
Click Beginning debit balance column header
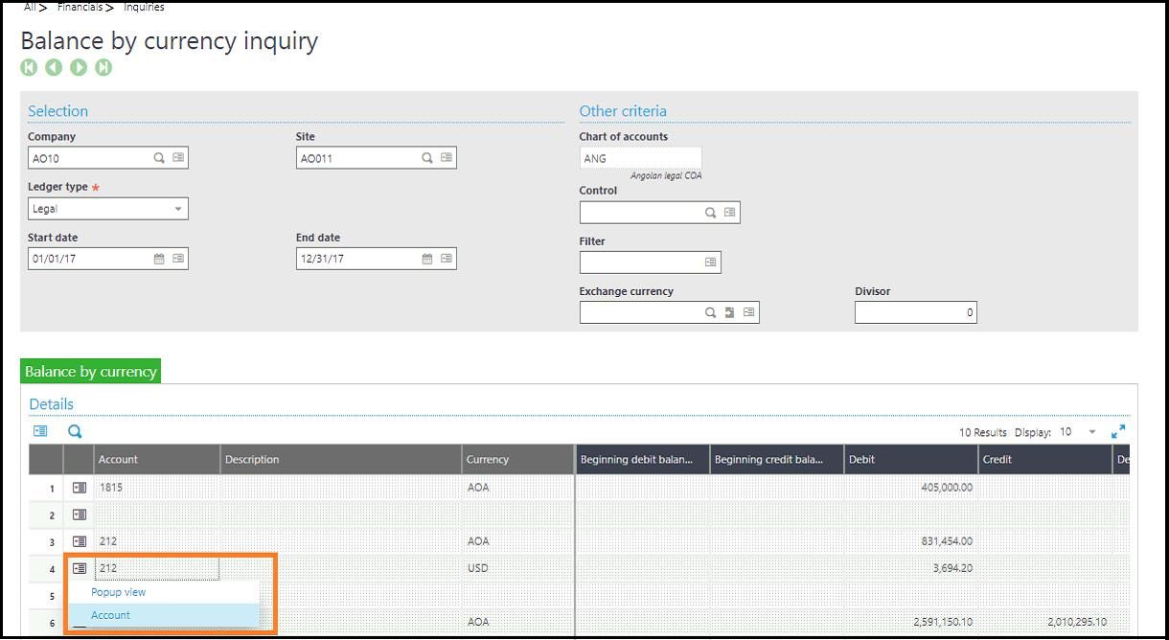tap(643, 460)
